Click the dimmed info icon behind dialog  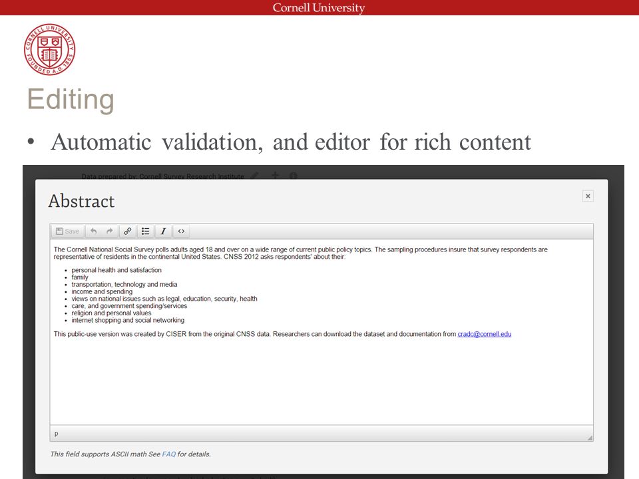point(294,176)
